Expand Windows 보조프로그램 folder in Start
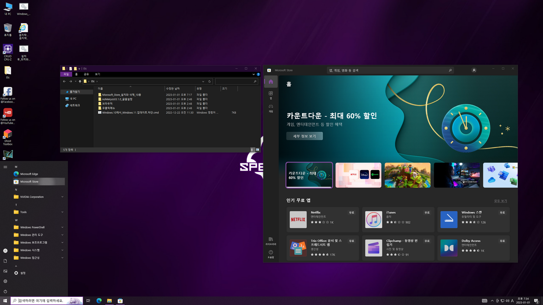This screenshot has height=305, width=543. point(39,242)
